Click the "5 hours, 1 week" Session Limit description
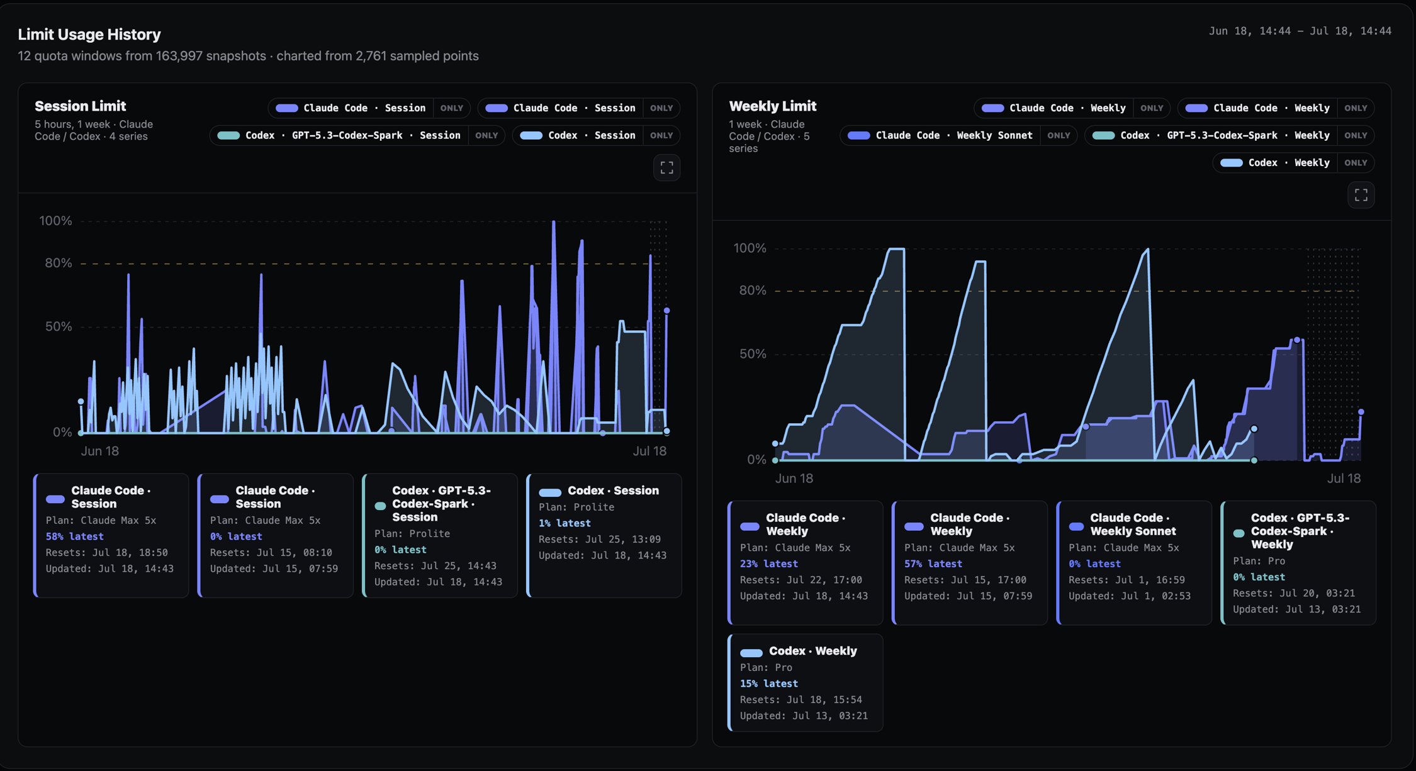This screenshot has width=1416, height=771. click(94, 130)
